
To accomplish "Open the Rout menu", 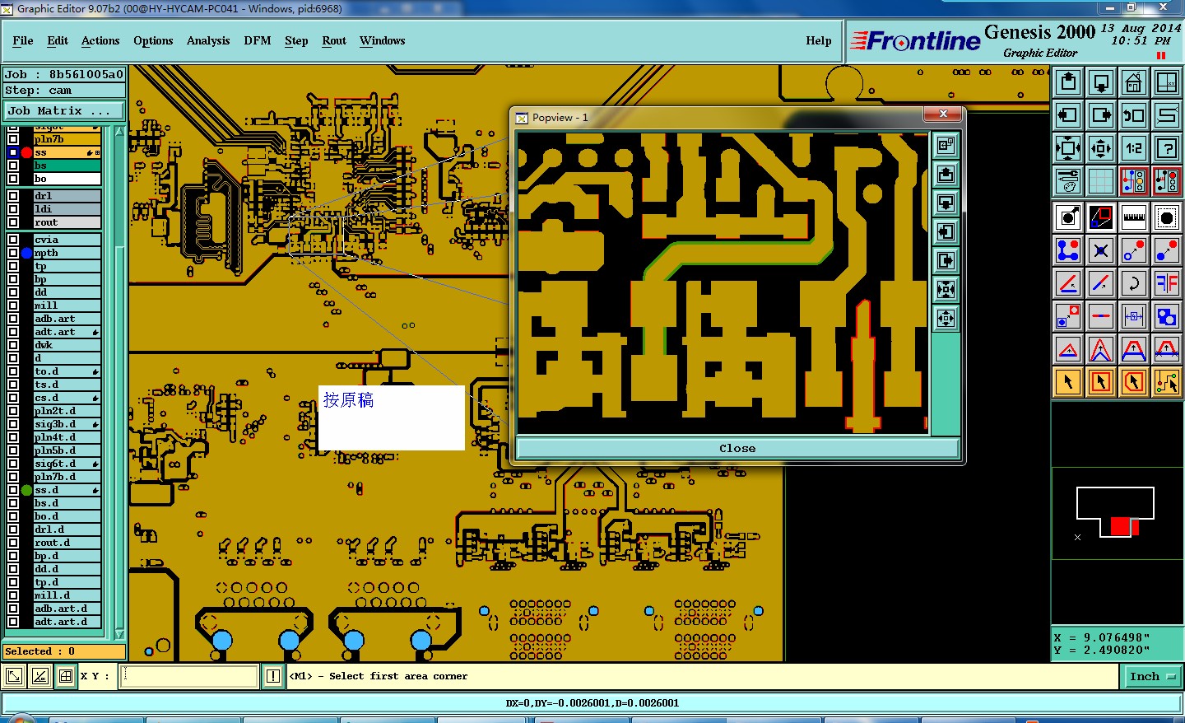I will (x=334, y=40).
